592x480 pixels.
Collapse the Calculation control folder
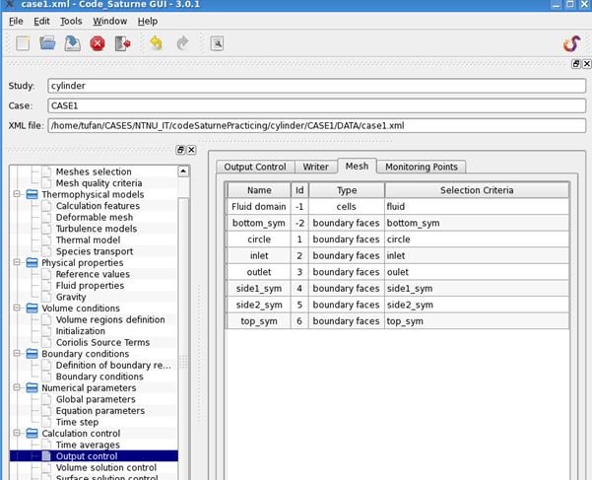[17, 433]
